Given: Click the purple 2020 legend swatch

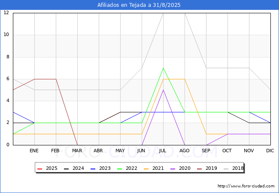Looking at the screenshot, I should point(173,169).
